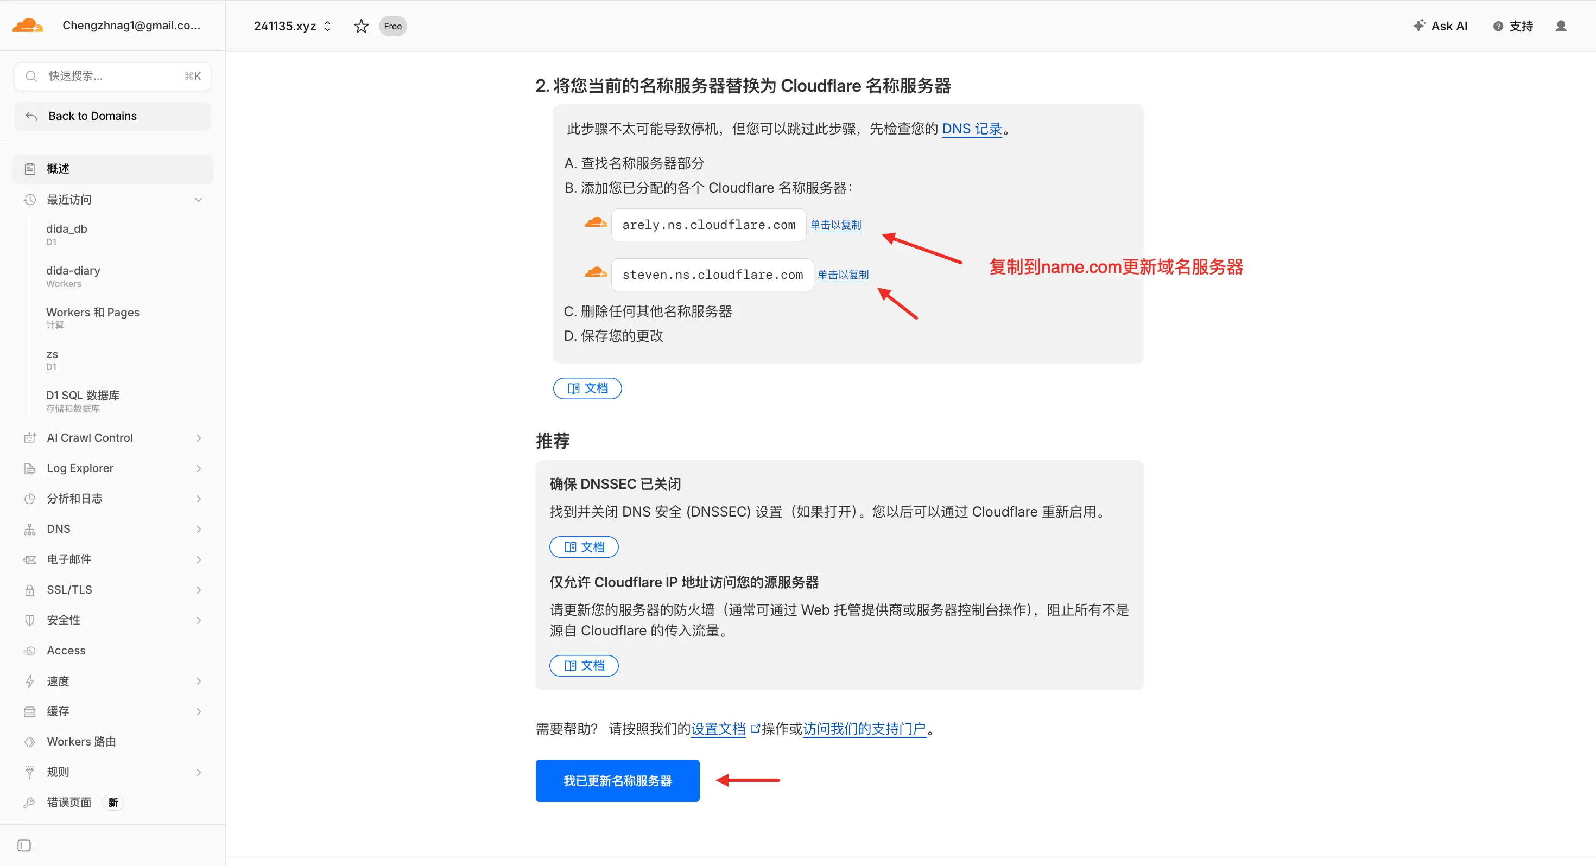
Task: Open the 241135.xyz domain switcher dropdown
Action: pyautogui.click(x=293, y=26)
